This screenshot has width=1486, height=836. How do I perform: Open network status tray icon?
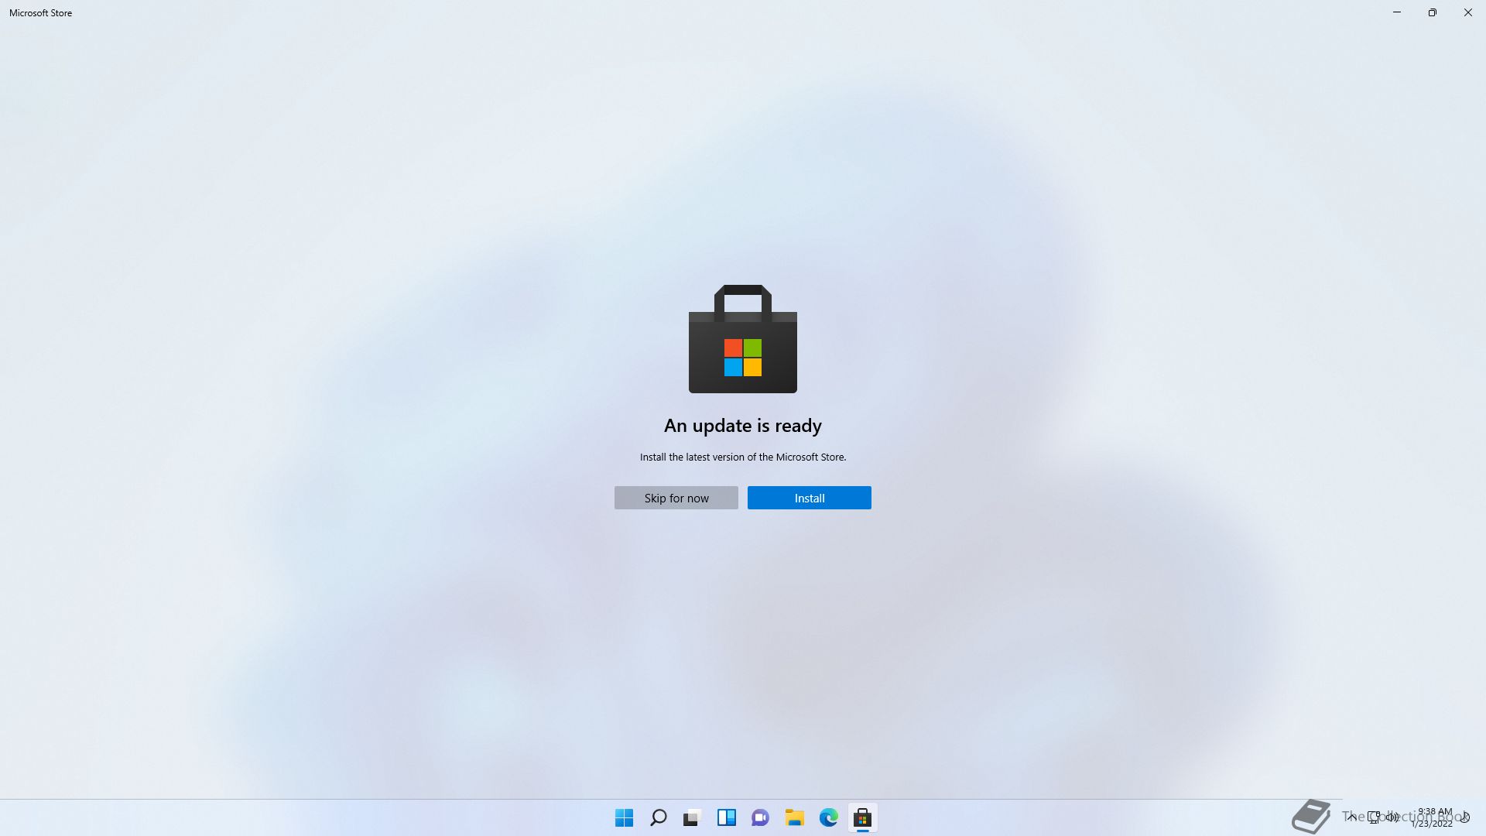(1374, 817)
